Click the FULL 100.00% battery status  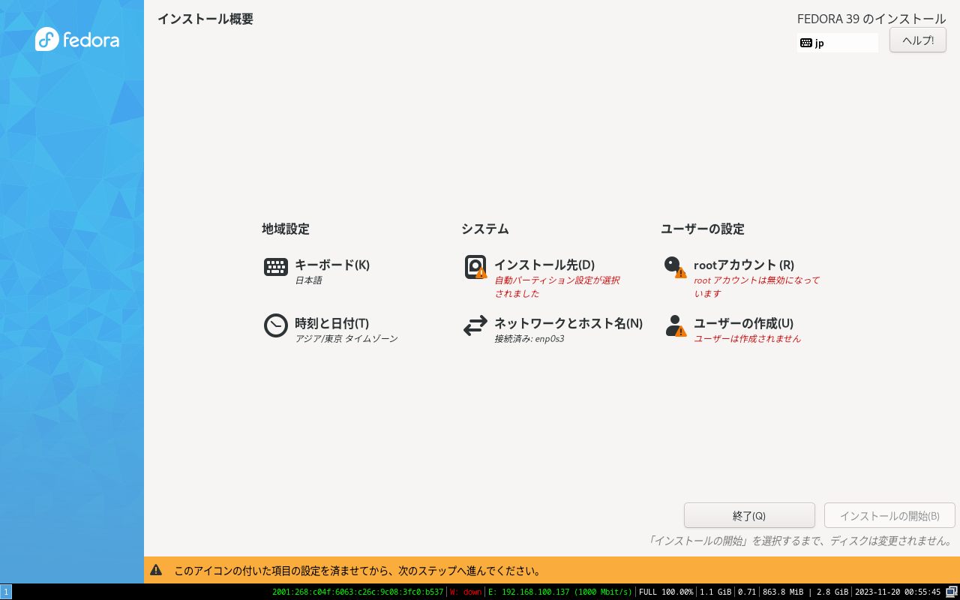click(666, 592)
